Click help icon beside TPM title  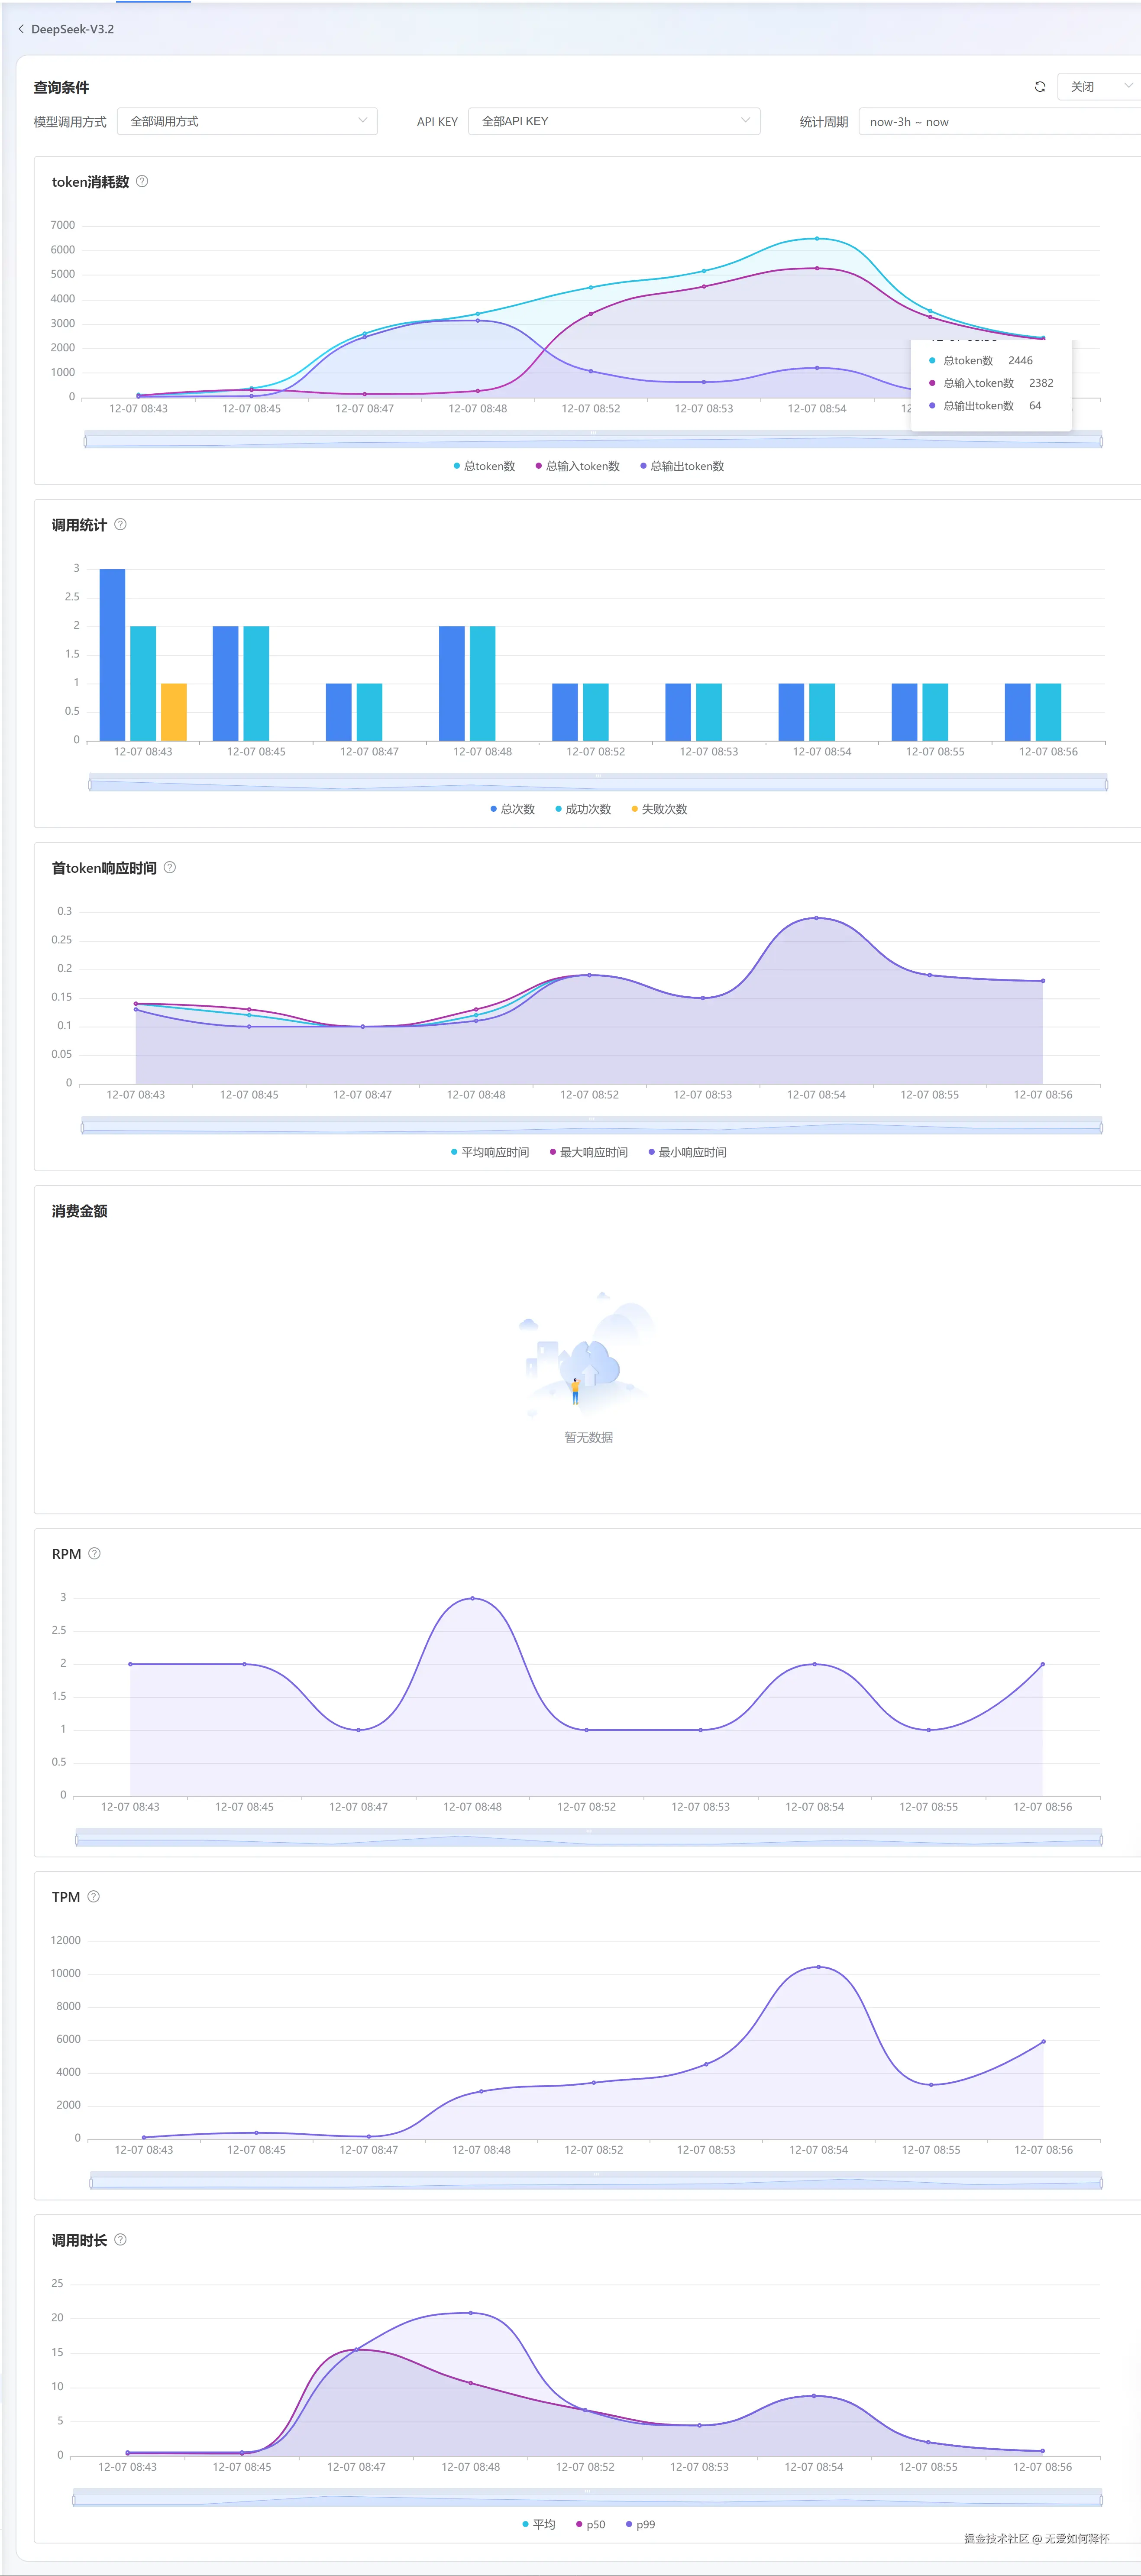[93, 1896]
